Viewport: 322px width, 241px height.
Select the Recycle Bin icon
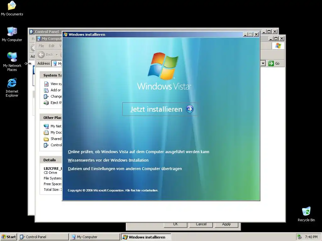click(x=306, y=214)
